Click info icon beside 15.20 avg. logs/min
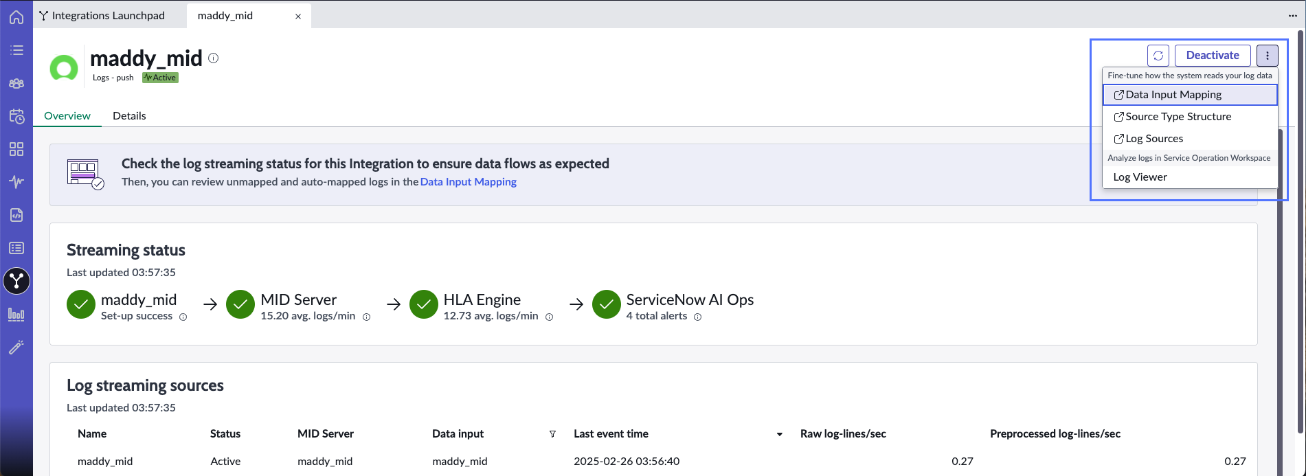Screen dimensions: 1306x476 coord(366,317)
